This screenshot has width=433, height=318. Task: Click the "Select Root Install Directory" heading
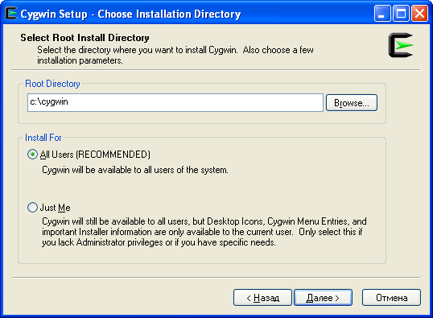tap(85, 38)
